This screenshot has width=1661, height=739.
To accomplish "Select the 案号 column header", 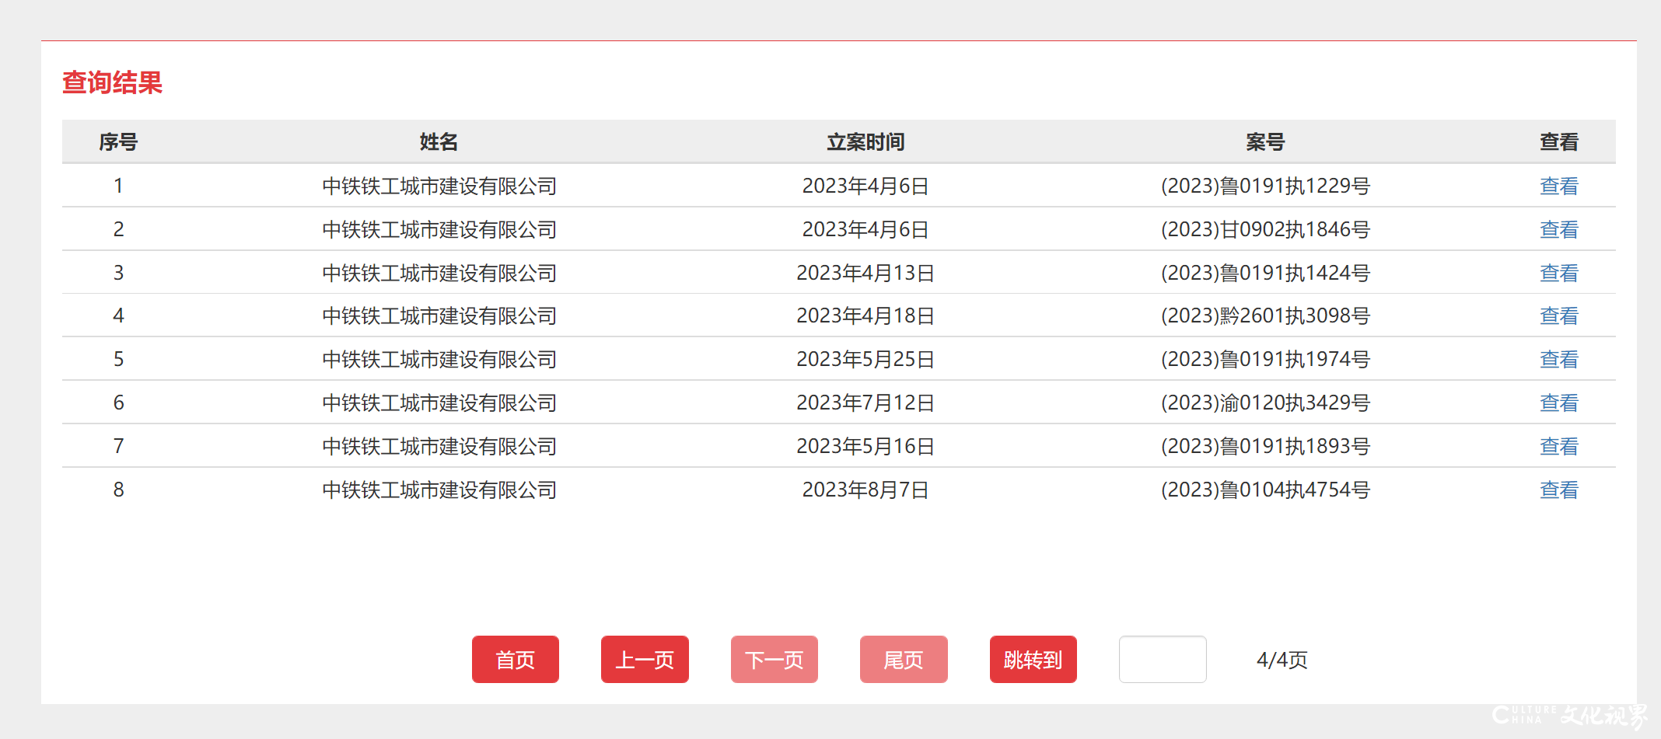I will tap(1265, 141).
